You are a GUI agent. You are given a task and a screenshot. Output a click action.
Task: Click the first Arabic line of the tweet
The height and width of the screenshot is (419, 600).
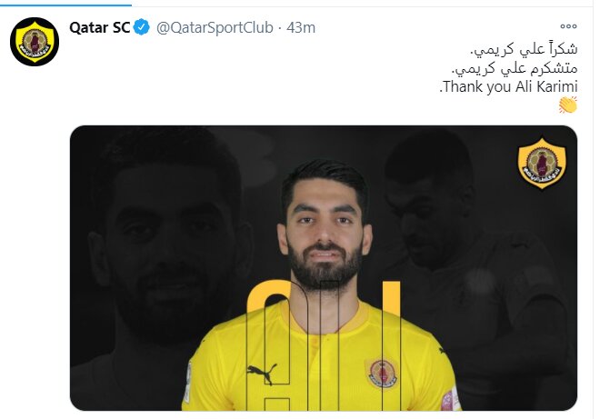coord(524,49)
